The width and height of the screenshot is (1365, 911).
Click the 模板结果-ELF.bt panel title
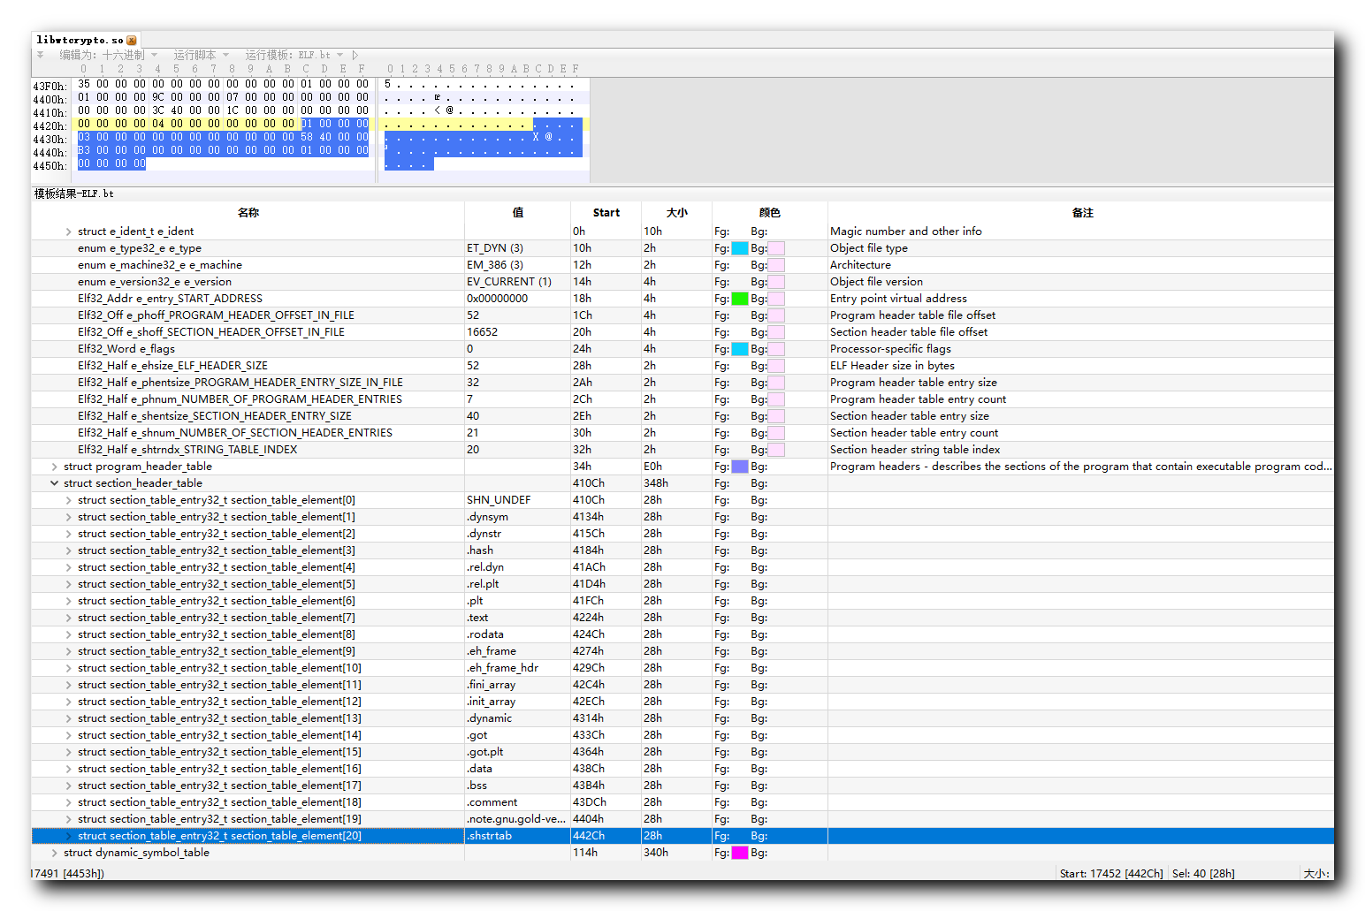(x=74, y=194)
